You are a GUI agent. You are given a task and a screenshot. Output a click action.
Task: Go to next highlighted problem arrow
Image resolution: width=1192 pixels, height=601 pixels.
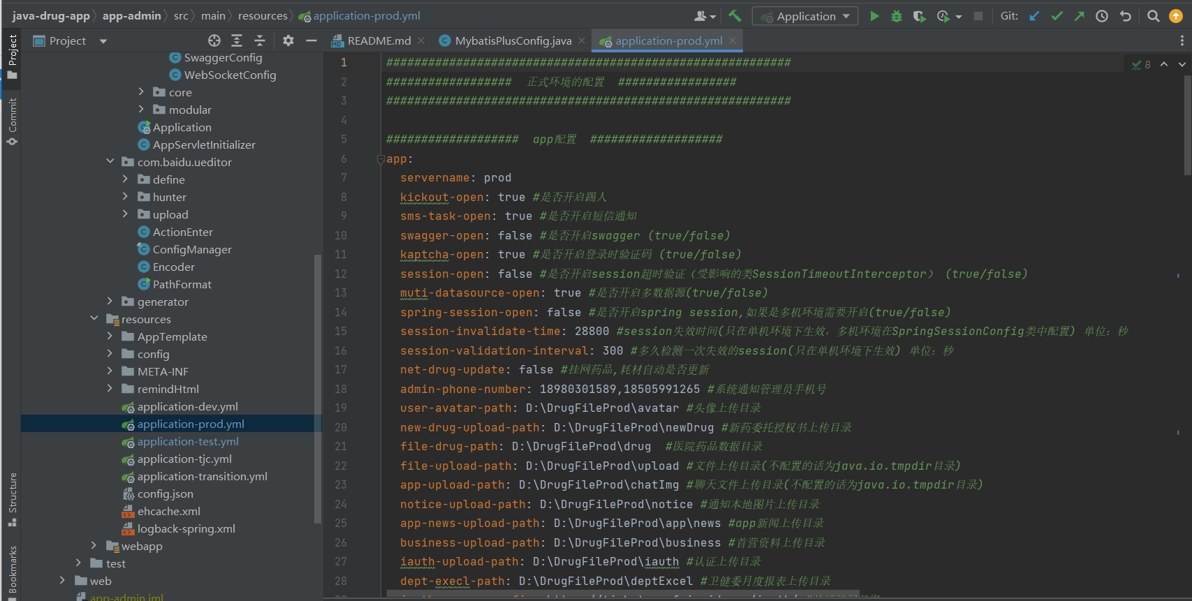[x=1182, y=64]
